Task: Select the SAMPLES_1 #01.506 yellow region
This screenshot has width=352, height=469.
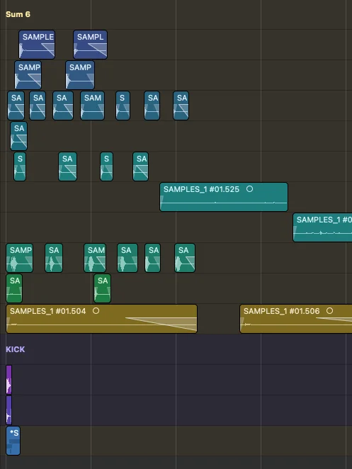Action: [296, 319]
